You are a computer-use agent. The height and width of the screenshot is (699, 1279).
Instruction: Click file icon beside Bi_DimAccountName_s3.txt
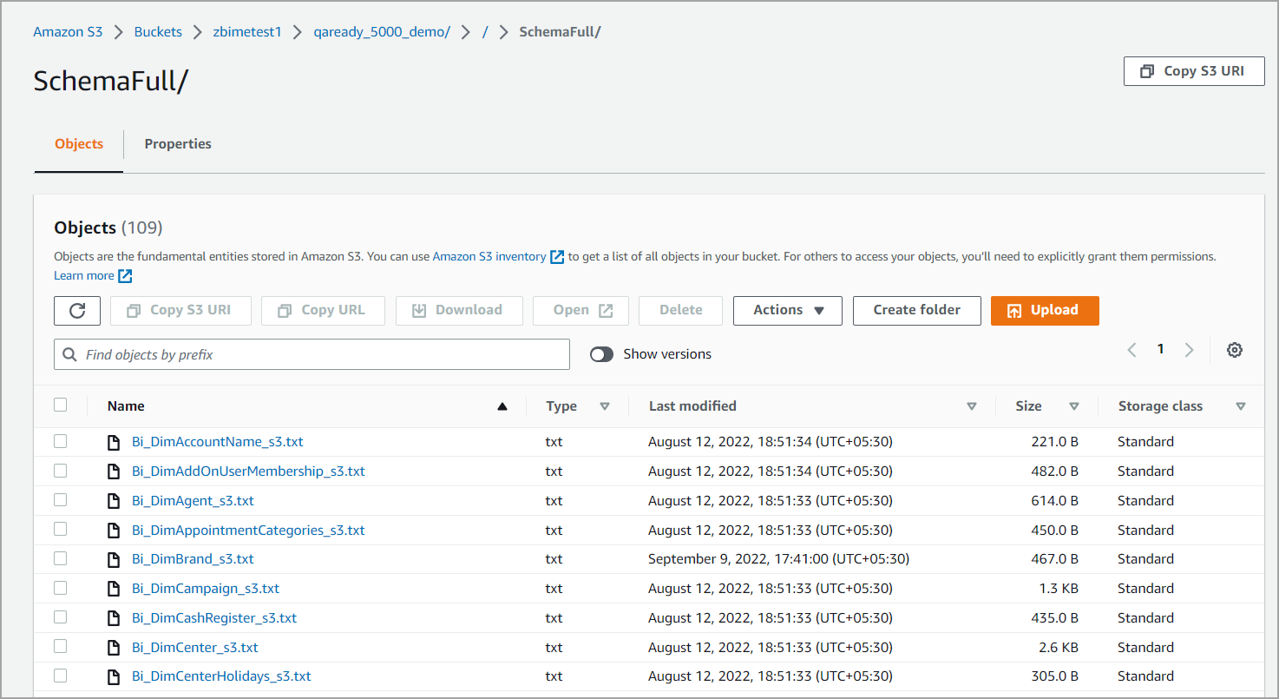113,442
